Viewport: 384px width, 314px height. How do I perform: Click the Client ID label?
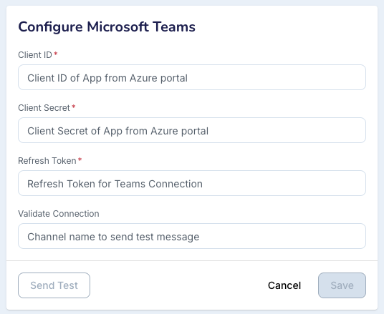pos(35,55)
